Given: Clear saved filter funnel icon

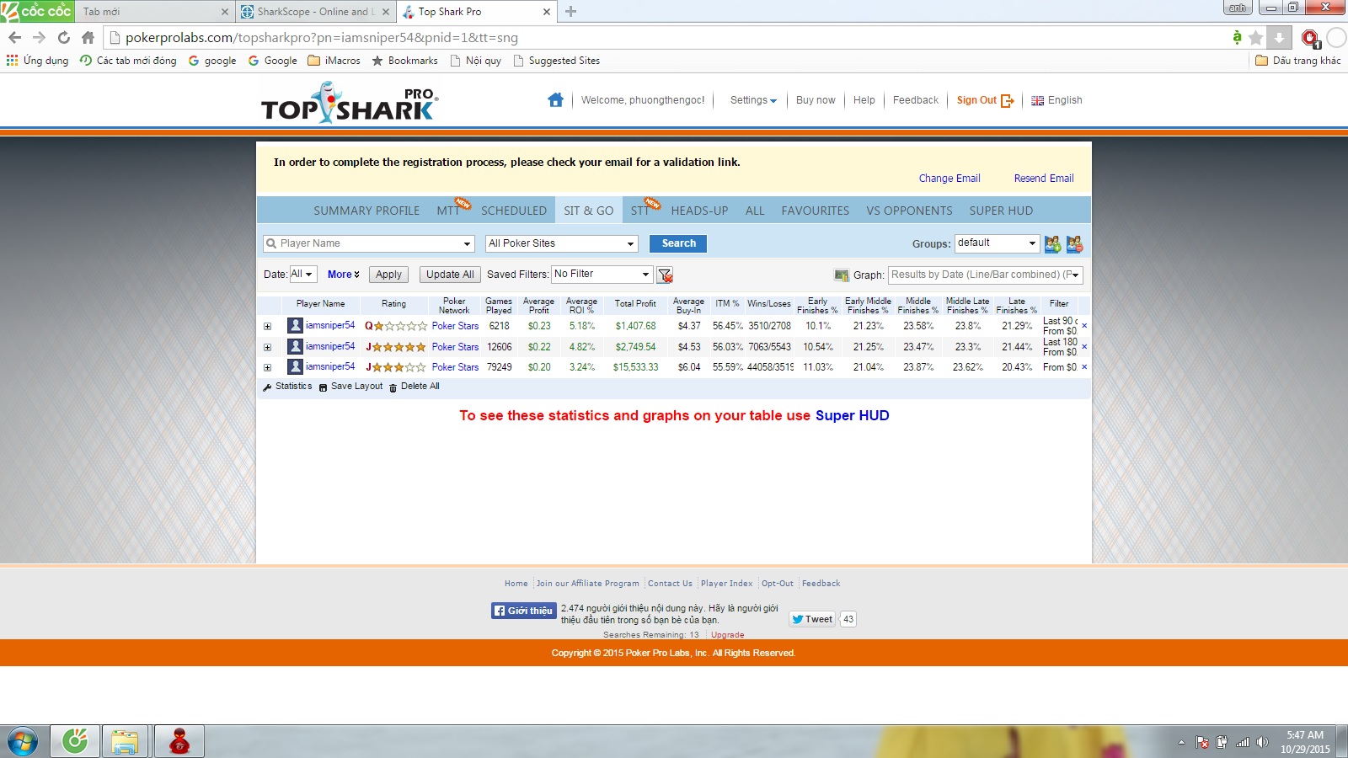Looking at the screenshot, I should (665, 275).
